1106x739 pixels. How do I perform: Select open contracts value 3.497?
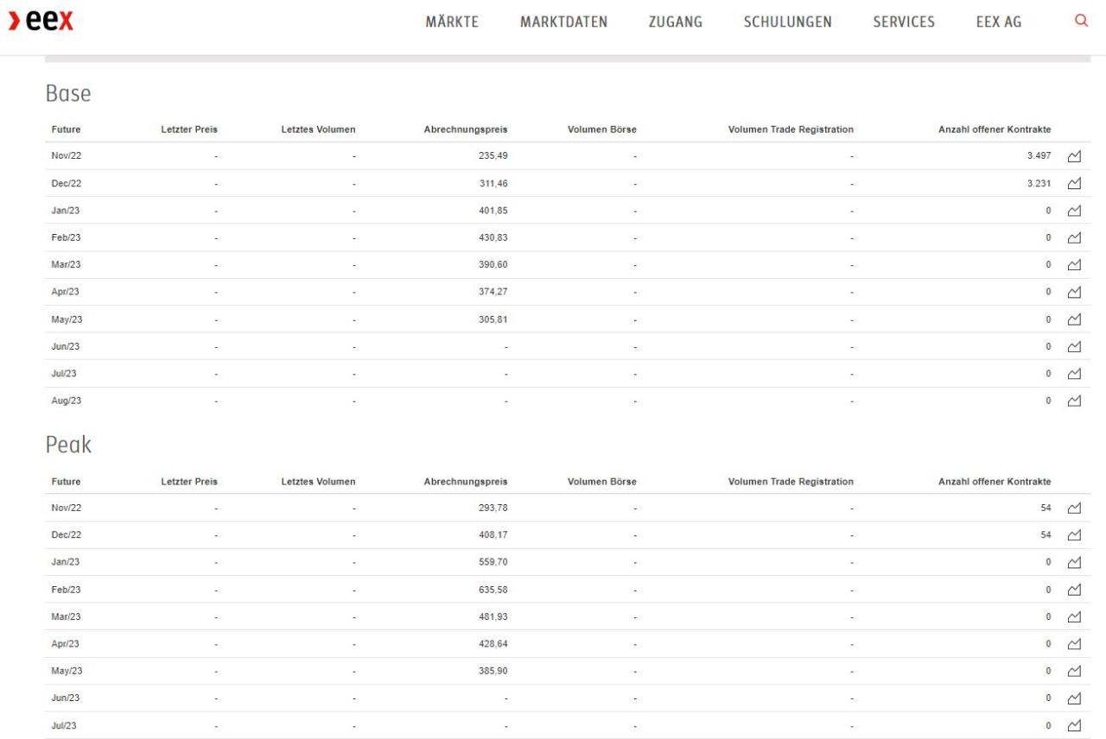click(1039, 156)
